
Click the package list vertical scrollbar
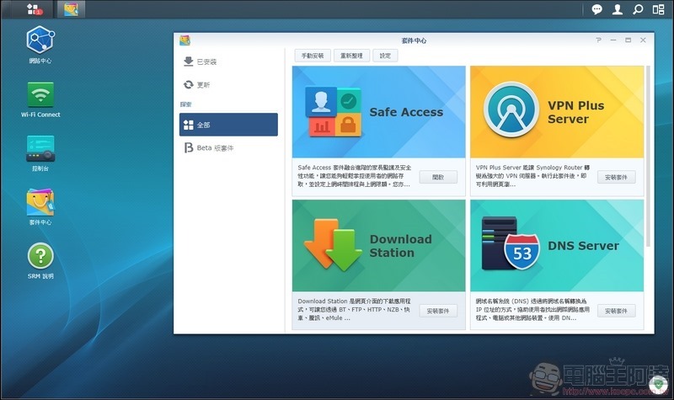point(648,156)
